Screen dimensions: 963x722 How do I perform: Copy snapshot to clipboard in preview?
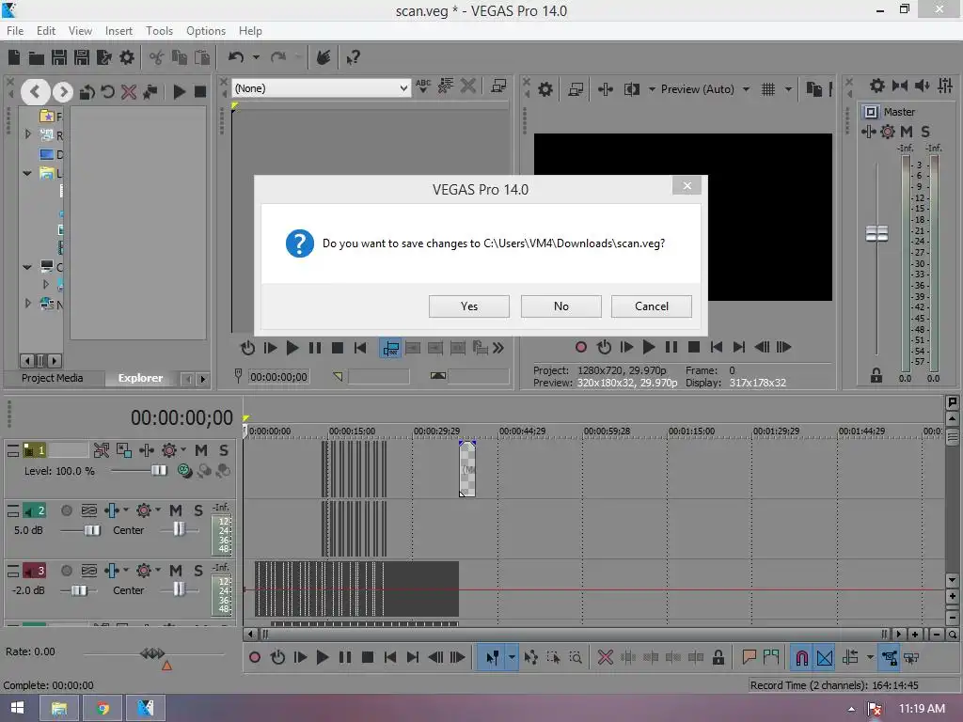click(813, 89)
